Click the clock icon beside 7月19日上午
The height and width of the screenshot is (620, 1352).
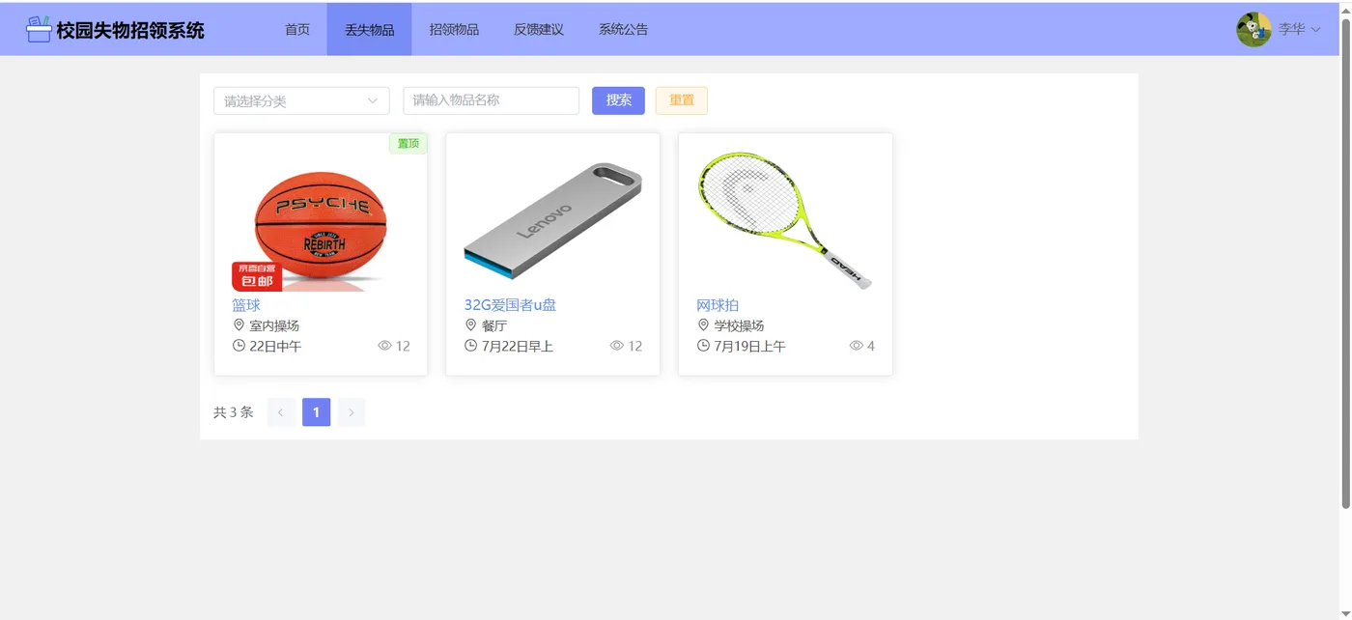click(703, 346)
